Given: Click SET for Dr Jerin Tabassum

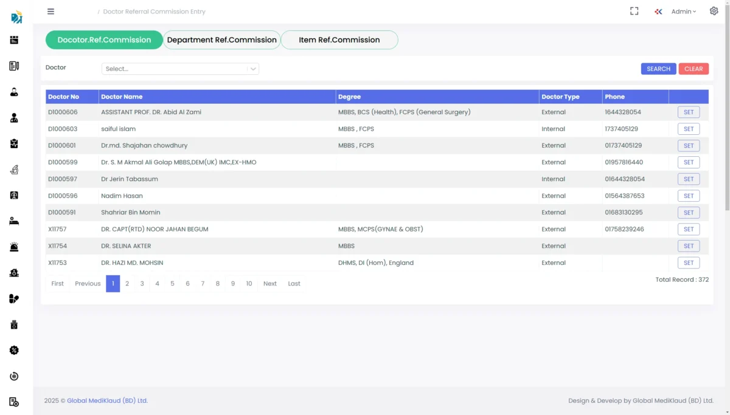Looking at the screenshot, I should (688, 179).
